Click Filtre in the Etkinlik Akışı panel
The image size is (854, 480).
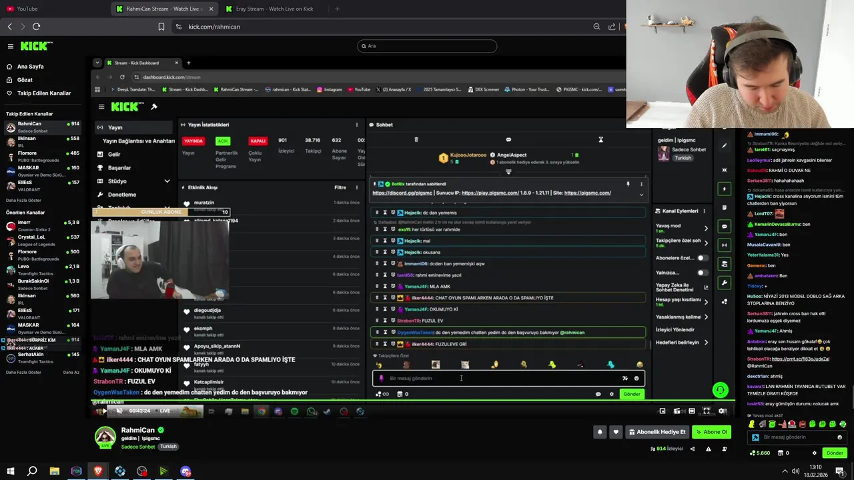pos(340,187)
